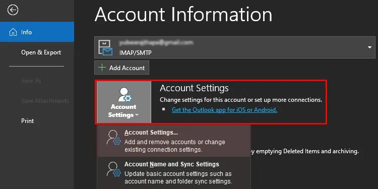
Task: Open the Open & Export section
Action: 41,52
